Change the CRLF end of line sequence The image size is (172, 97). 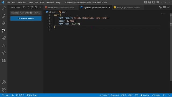[x=130, y=95]
